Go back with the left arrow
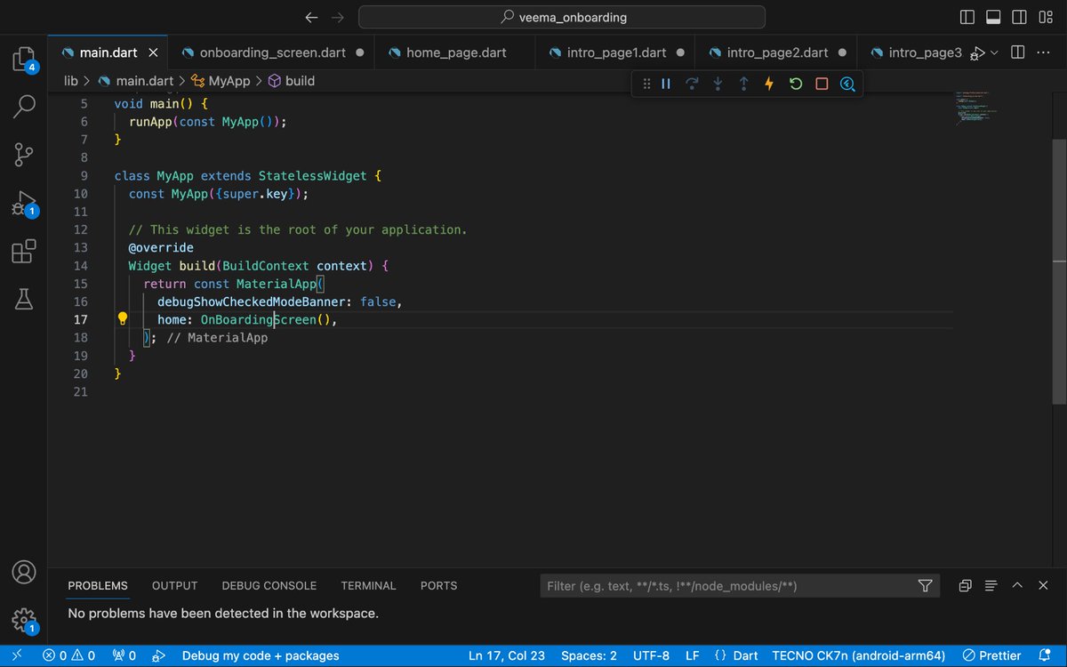This screenshot has width=1067, height=667. 310,17
